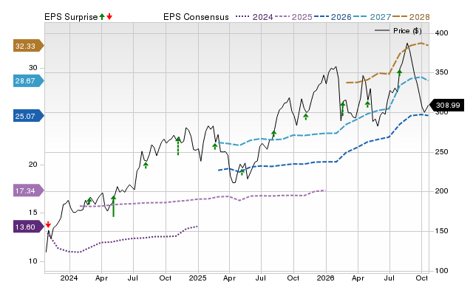The height and width of the screenshot is (282, 473).
Task: Click the 10 EPS axis label
Action: 33,261
